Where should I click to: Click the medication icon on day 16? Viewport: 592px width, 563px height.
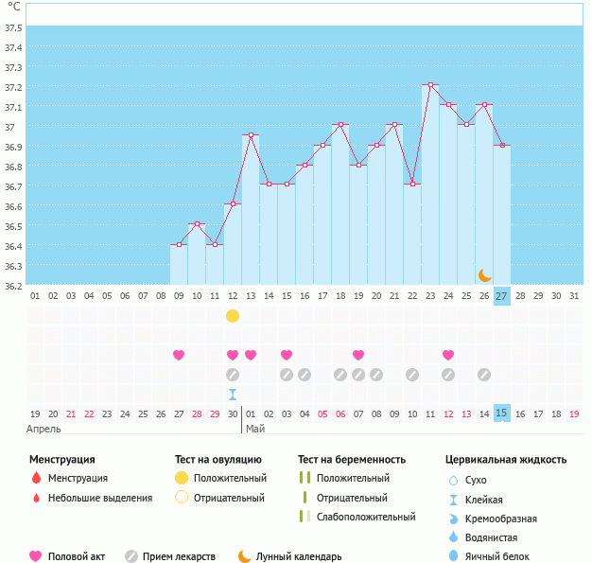coord(305,375)
